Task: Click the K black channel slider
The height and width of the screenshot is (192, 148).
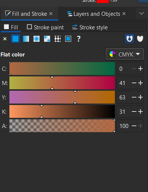Action: tap(62, 111)
